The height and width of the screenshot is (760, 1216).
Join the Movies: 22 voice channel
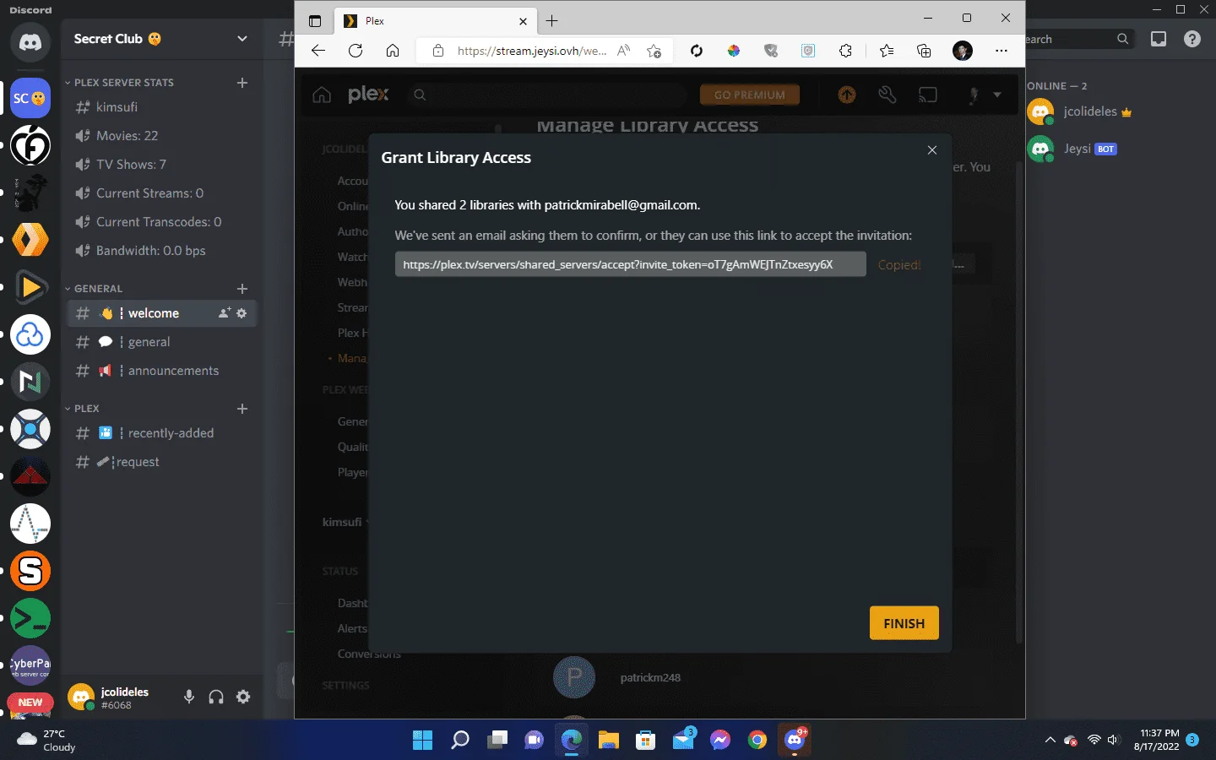coord(162,136)
